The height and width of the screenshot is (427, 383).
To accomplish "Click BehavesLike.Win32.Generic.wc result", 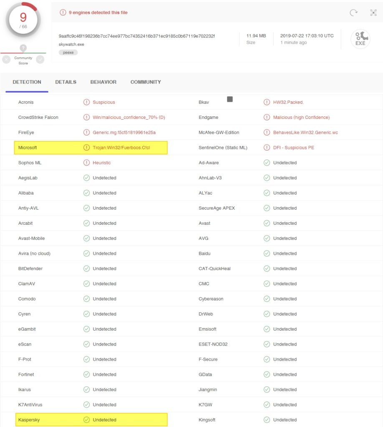I will pos(305,132).
